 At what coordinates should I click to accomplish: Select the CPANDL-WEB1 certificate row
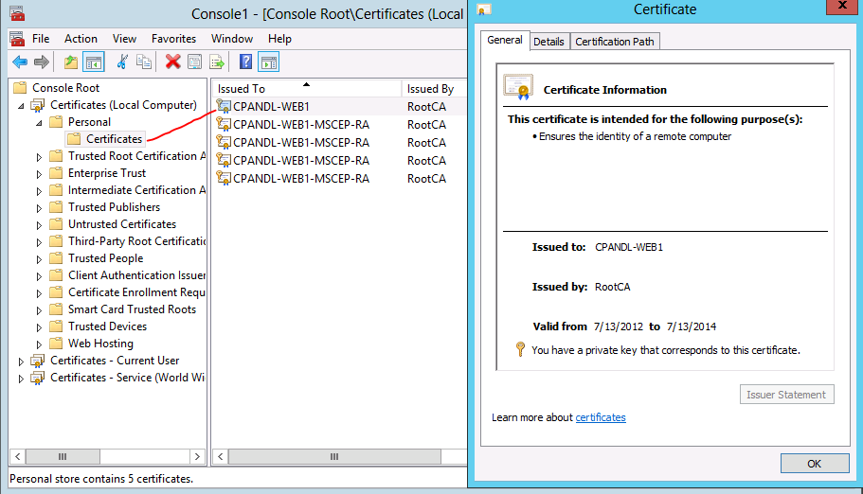(340, 107)
